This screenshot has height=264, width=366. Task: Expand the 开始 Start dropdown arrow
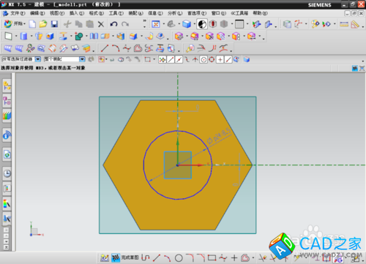[25, 24]
